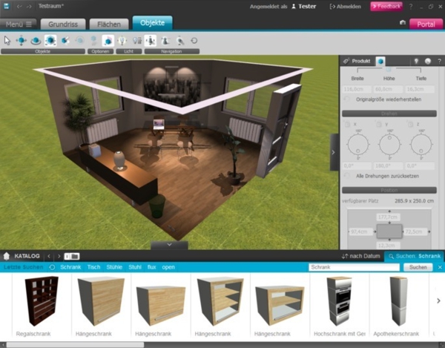Click the save disk icon
Viewport: 445px width, 348px height.
point(7,6)
